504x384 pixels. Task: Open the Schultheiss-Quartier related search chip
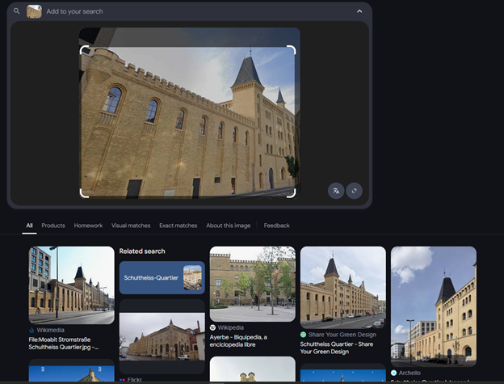(x=162, y=277)
